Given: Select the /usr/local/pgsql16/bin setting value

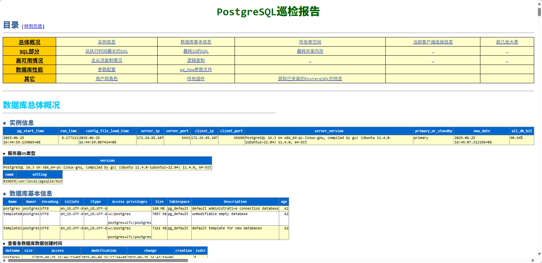Looking at the screenshot, I should (x=39, y=181).
